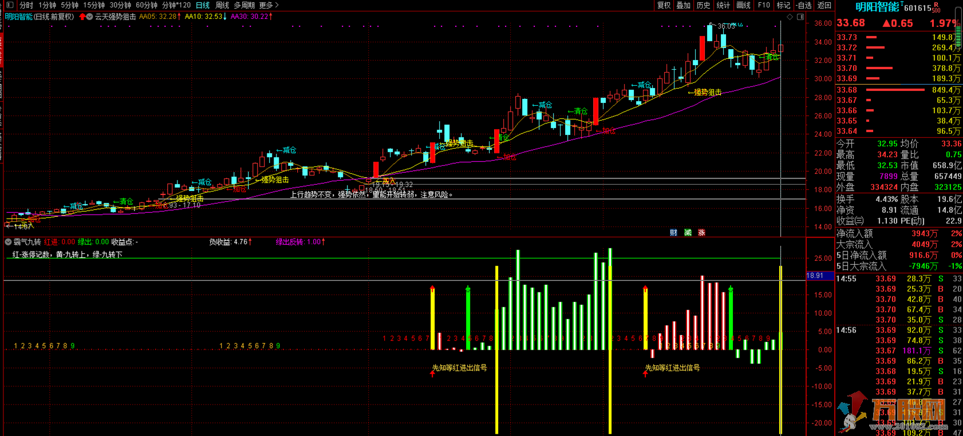Click the 强势狙击 label near 30.00
The image size is (963, 436).
[708, 92]
